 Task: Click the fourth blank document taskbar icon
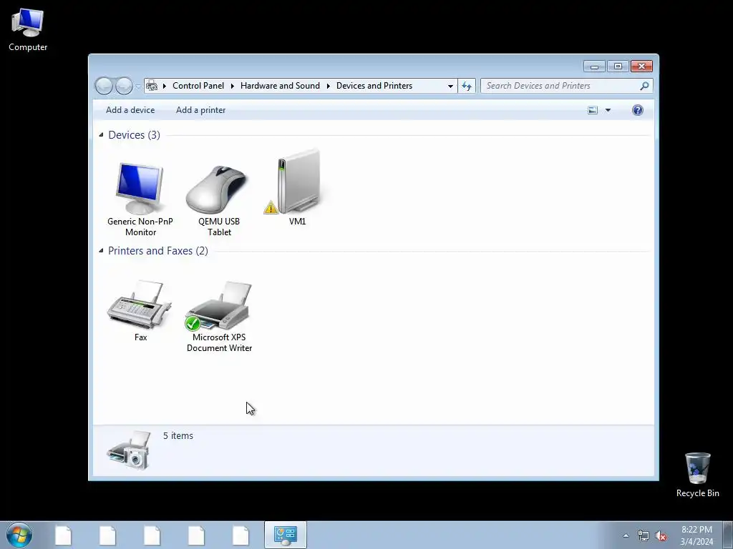(196, 535)
